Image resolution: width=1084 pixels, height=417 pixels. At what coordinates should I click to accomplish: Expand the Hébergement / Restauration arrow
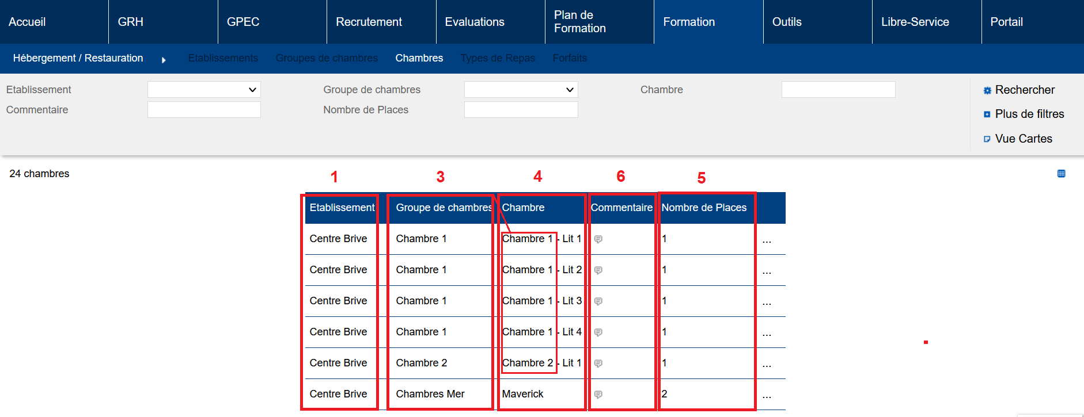coord(164,60)
